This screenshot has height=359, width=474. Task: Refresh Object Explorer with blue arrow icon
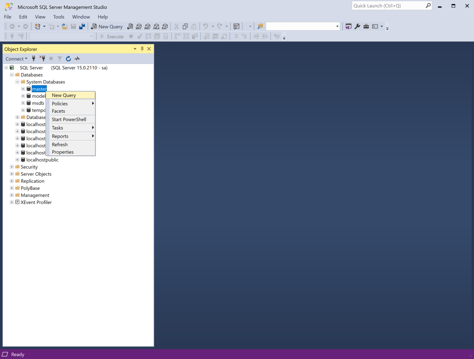(x=68, y=59)
